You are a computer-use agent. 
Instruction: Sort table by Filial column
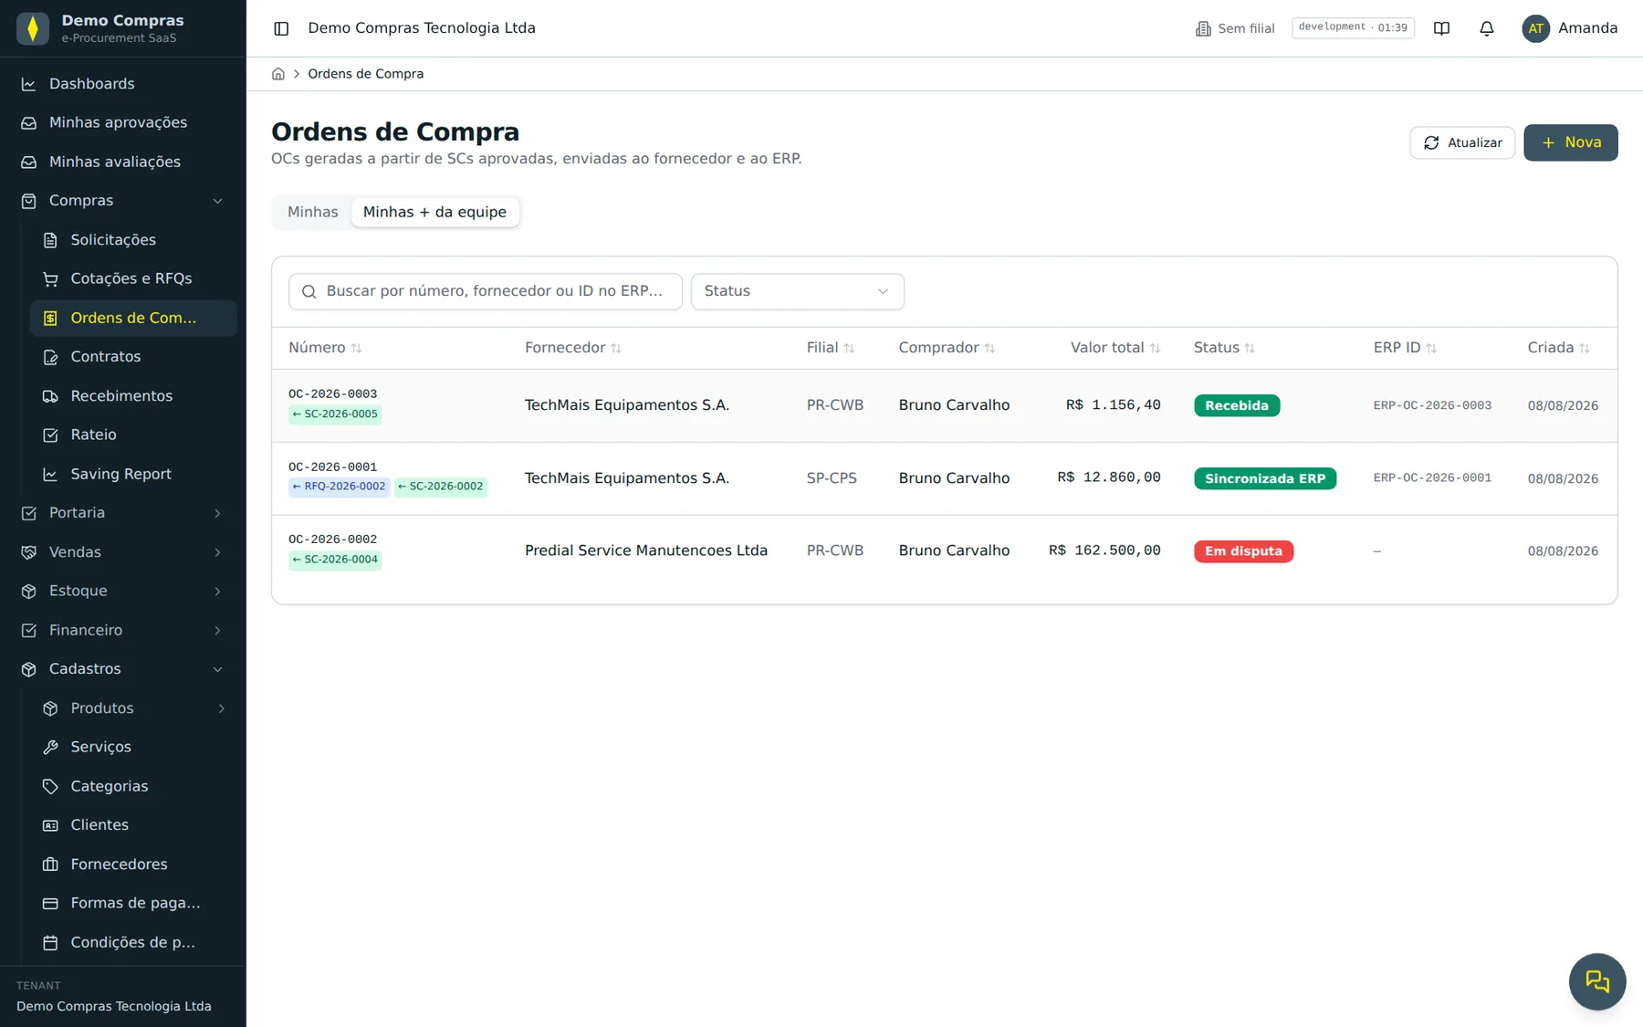pos(831,348)
